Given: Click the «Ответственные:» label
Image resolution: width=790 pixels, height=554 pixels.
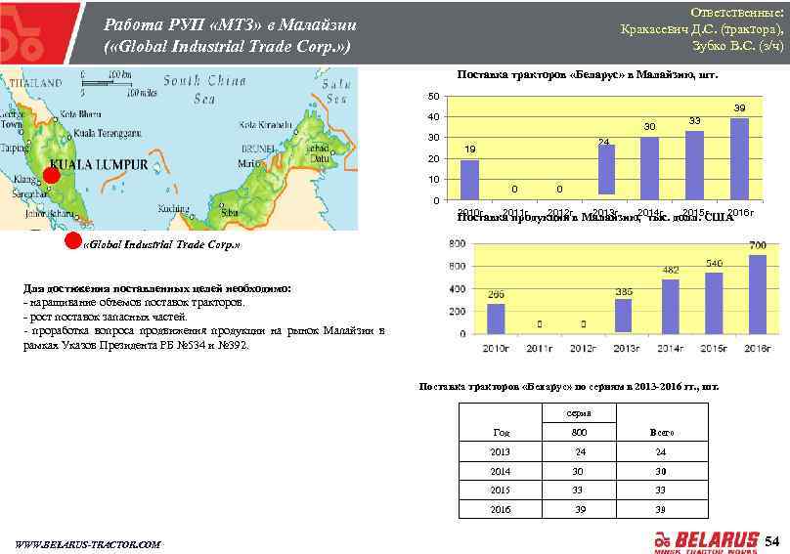Looking at the screenshot, I should (736, 12).
